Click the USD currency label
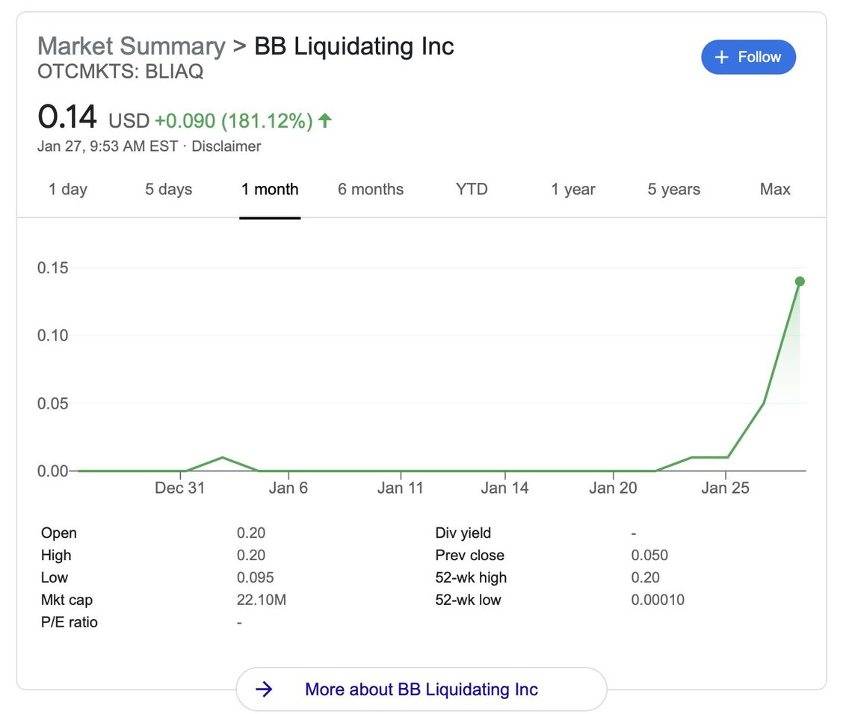852x714 pixels. pyautogui.click(x=129, y=120)
